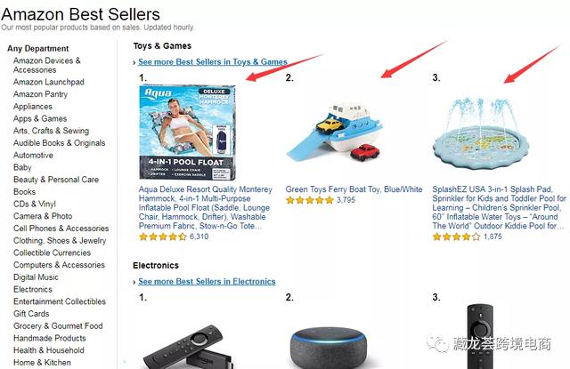Click See more Best Sellers in Toys & Games
This screenshot has width=570, height=369.
click(213, 61)
